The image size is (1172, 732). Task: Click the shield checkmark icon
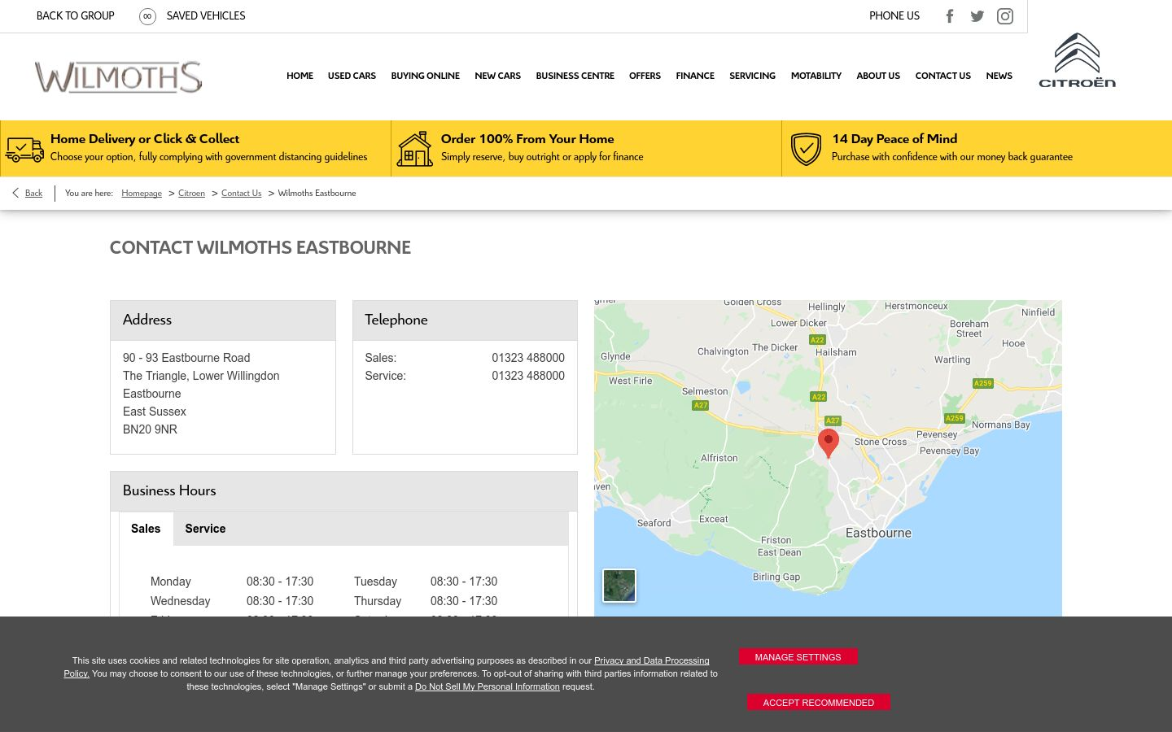(x=806, y=149)
